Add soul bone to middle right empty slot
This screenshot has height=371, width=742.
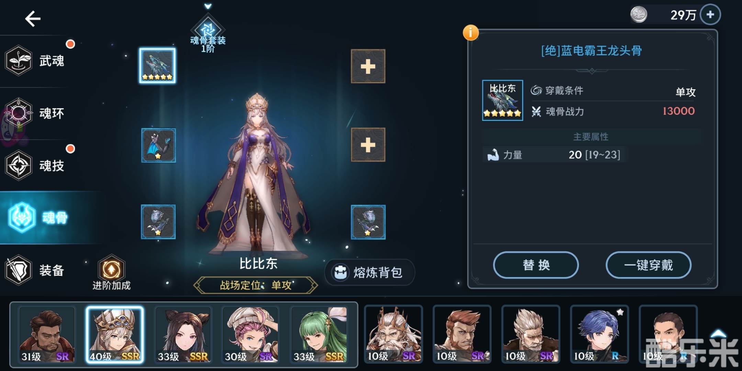coord(368,145)
